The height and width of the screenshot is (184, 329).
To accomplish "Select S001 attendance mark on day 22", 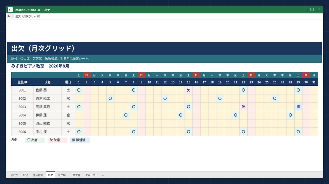I will pos(244,90).
